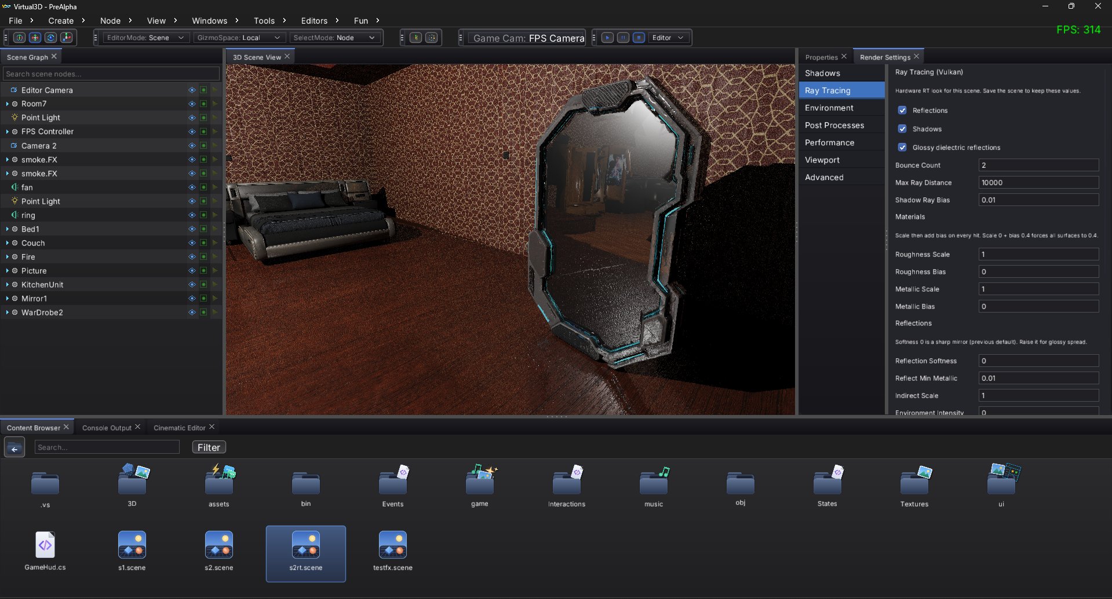Click the green-bordered icon left of dotted-circle icon
This screenshot has width=1112, height=599.
[415, 38]
